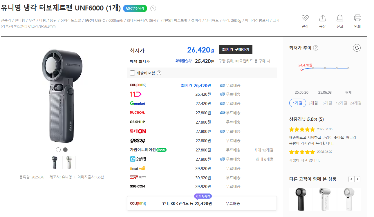Click the 신고 report bell icon
The image size is (374, 217).
tap(340, 18)
